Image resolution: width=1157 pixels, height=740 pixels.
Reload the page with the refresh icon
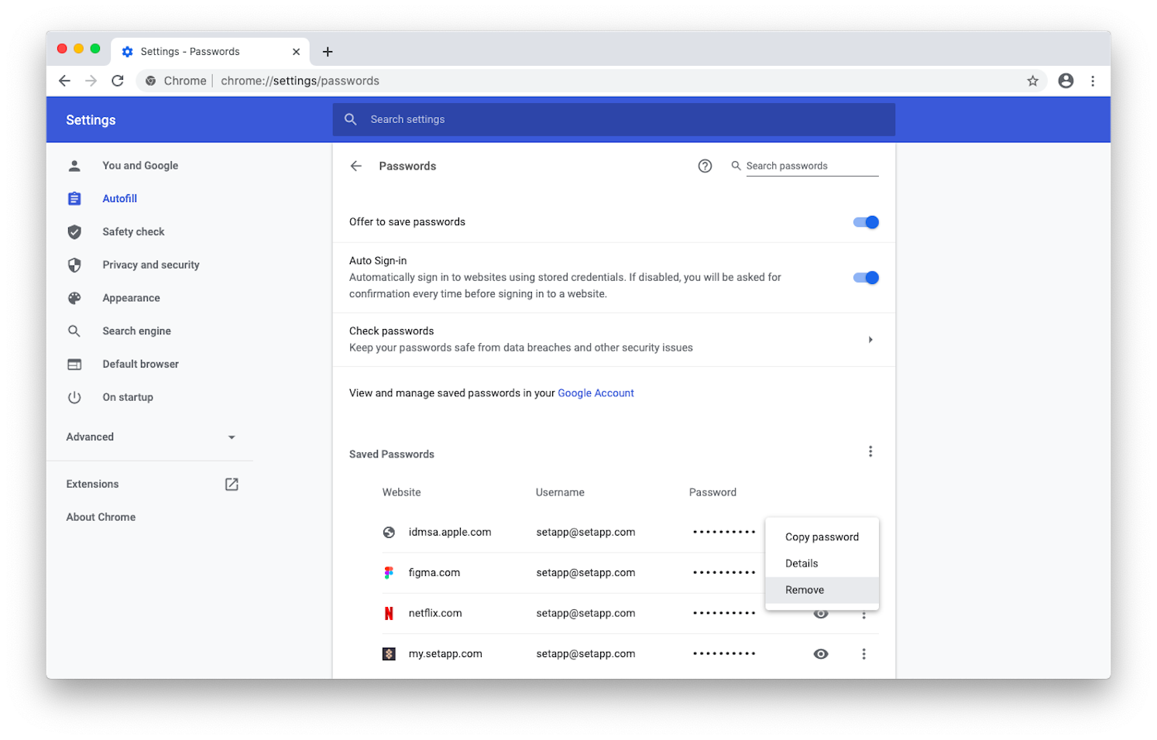point(118,81)
